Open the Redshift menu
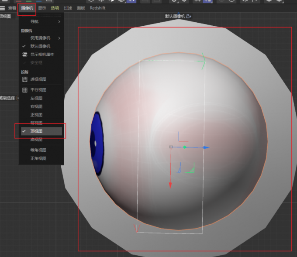The height and width of the screenshot is (257, 297). tap(97, 8)
